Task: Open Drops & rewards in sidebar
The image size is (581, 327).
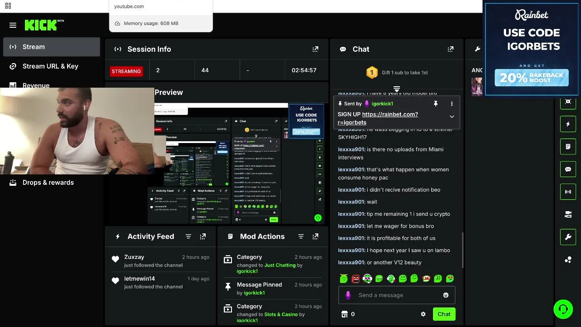Action: 48,183
